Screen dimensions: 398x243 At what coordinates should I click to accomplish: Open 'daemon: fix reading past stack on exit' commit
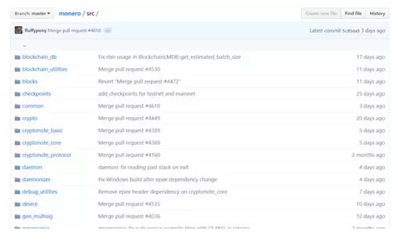(143, 167)
